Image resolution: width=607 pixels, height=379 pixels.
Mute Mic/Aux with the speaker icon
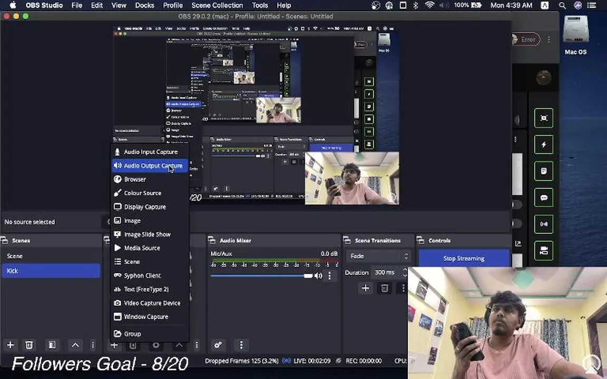tap(318, 276)
